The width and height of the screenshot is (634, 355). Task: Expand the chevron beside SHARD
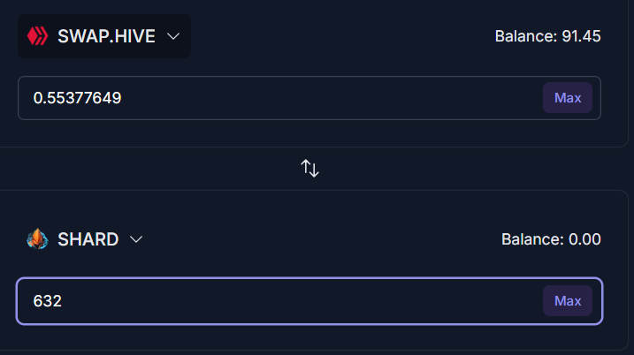click(136, 239)
